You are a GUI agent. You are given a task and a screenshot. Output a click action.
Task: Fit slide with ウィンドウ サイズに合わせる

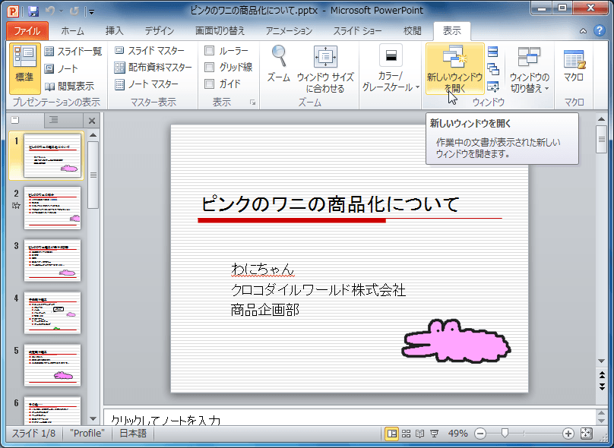click(325, 69)
